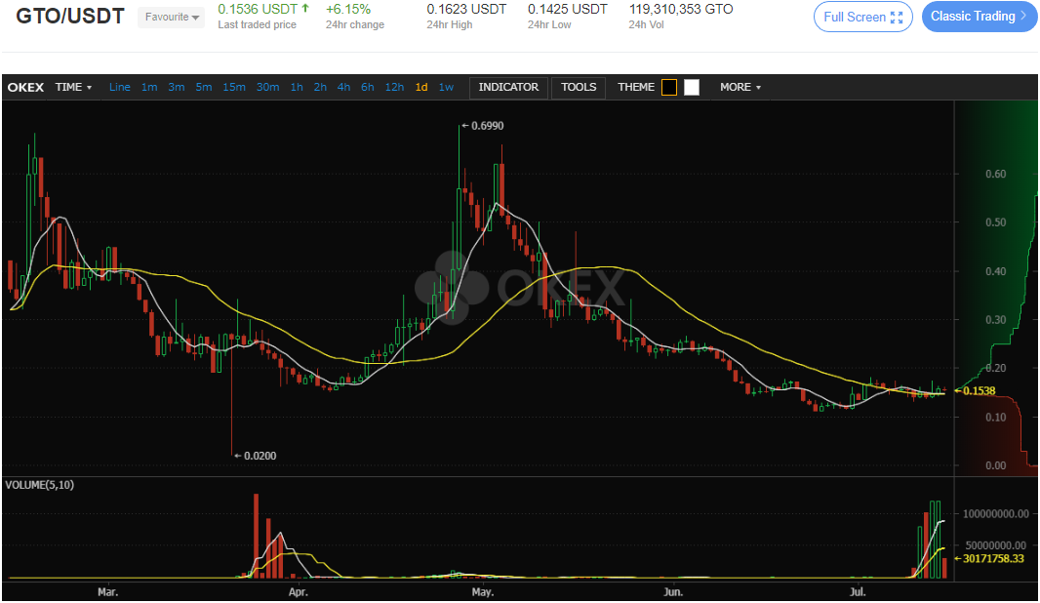Open the Favourite dropdown
The image size is (1040, 603).
[x=171, y=17]
